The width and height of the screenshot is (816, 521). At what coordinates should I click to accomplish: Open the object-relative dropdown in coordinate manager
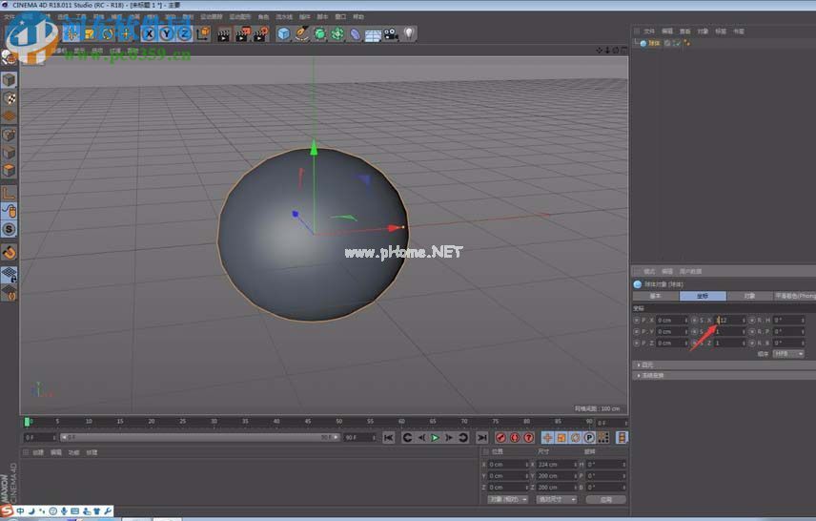coord(506,499)
